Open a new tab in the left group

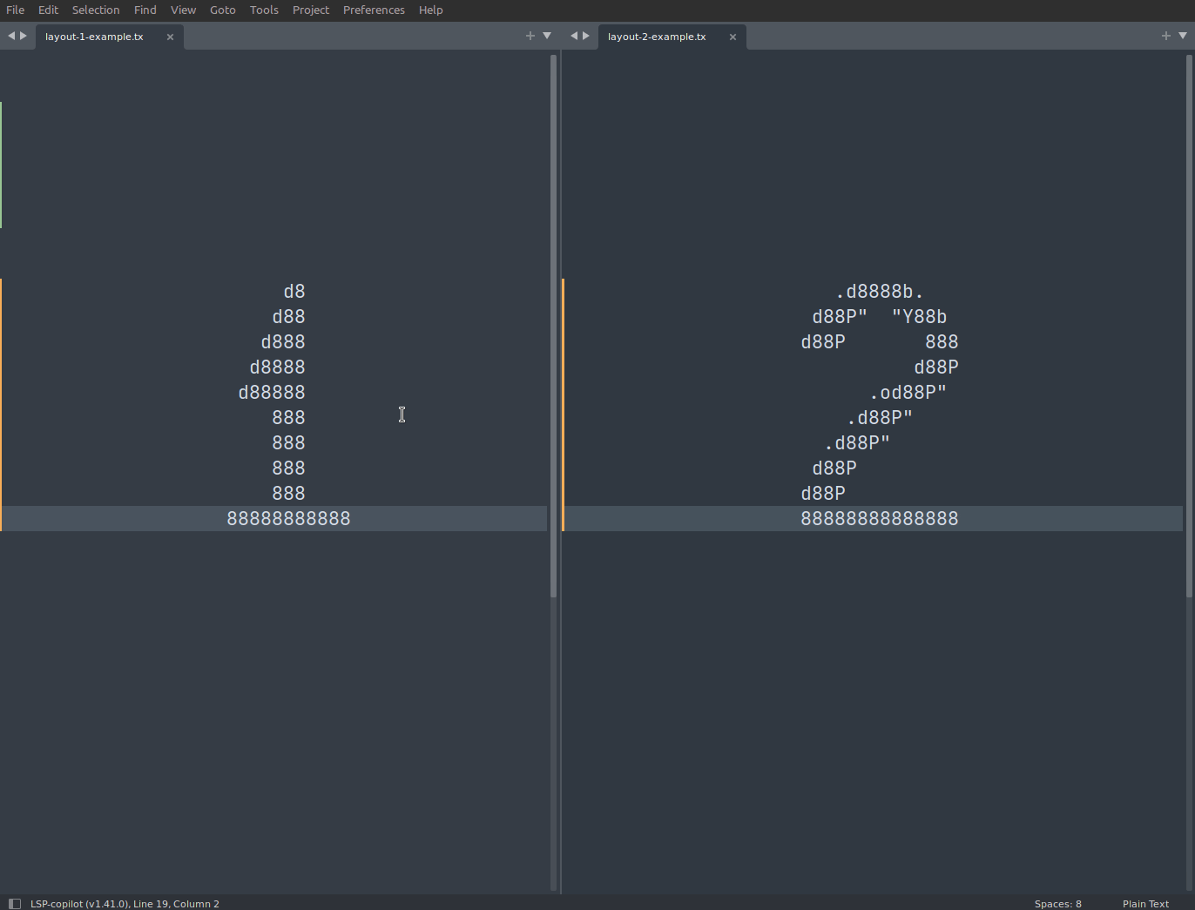(530, 36)
